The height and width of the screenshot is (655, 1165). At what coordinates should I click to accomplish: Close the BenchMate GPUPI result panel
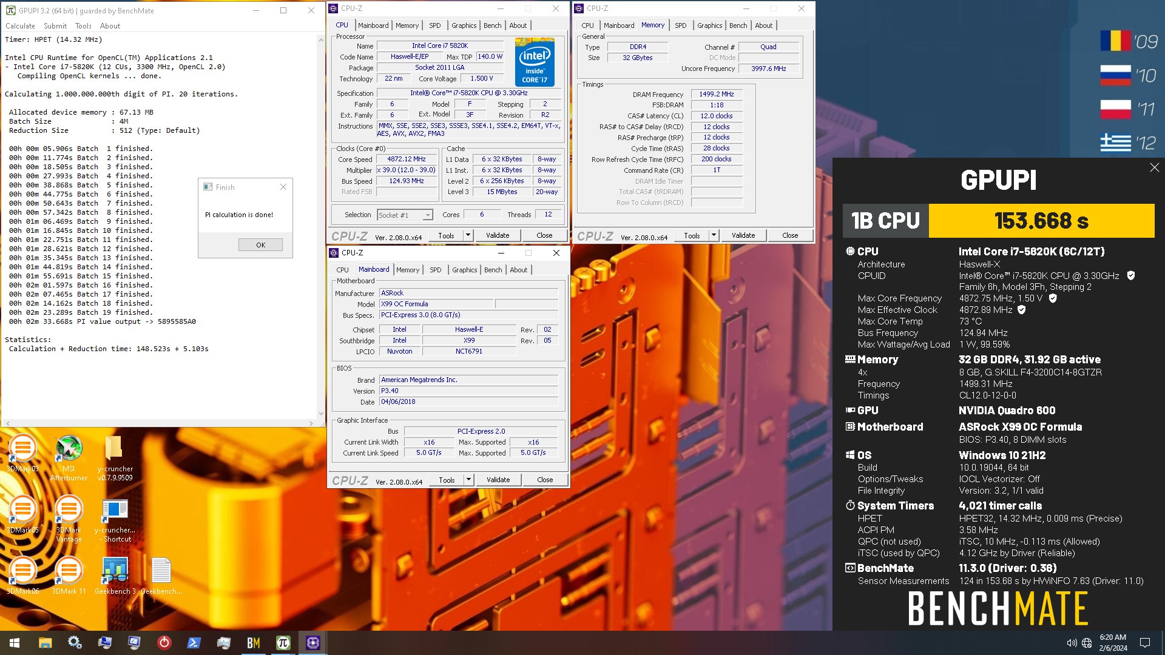coord(1154,167)
